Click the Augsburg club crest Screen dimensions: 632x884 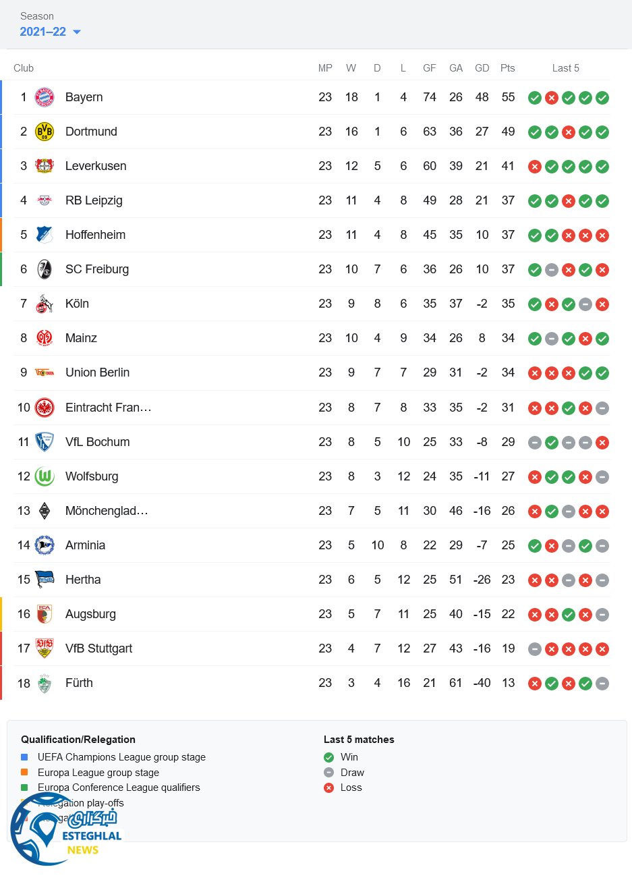(45, 614)
